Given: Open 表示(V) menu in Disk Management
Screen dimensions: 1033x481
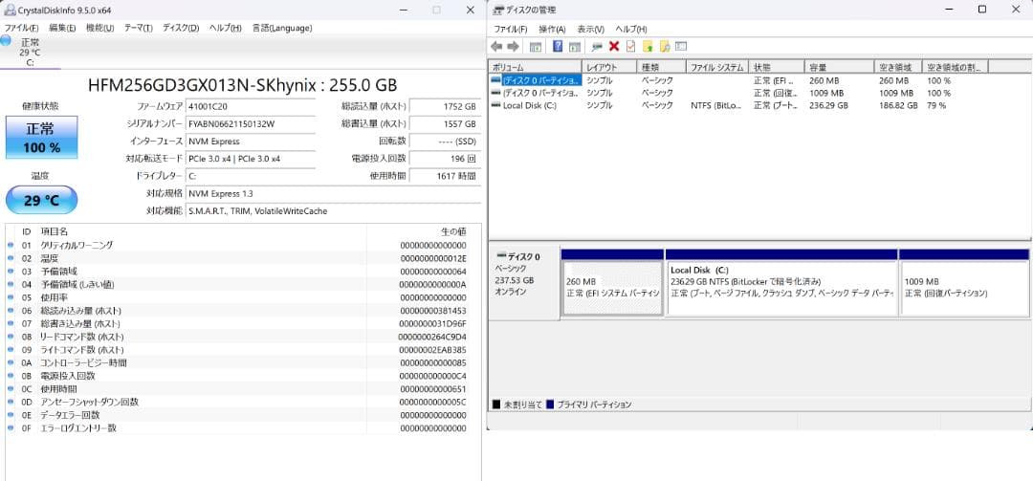Looking at the screenshot, I should point(590,29).
